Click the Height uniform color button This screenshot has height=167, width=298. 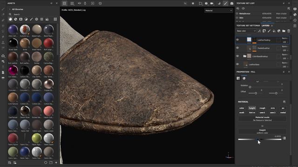pos(262,131)
